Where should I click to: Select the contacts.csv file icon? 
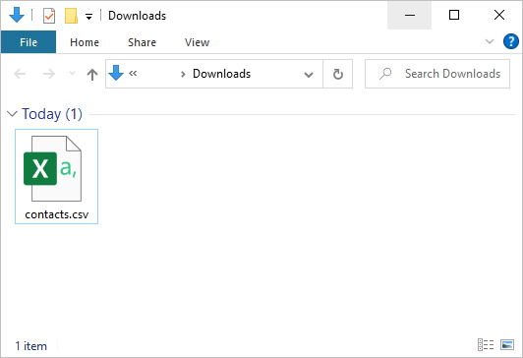point(53,168)
